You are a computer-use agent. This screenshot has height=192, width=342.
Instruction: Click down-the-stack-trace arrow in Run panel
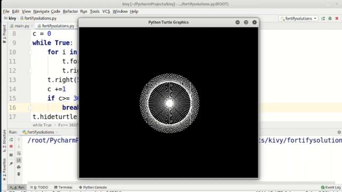click(19, 146)
